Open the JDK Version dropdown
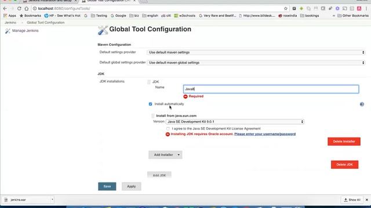Image resolution: width=371 pixels, height=208 pixels. tap(235, 122)
